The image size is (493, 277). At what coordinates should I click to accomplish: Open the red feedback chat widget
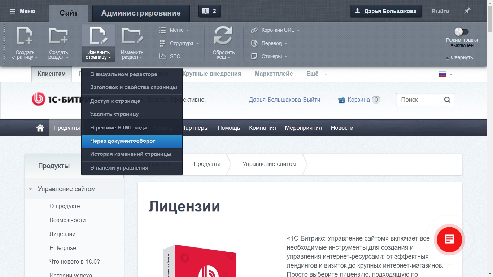point(449,239)
